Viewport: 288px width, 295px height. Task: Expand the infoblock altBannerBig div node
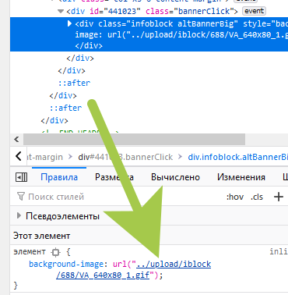[x=69, y=23]
